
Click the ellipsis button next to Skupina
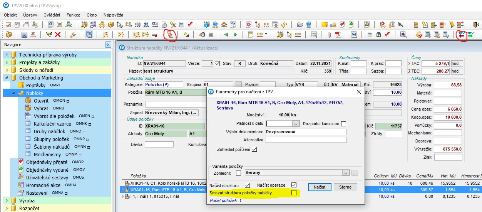tap(238, 84)
